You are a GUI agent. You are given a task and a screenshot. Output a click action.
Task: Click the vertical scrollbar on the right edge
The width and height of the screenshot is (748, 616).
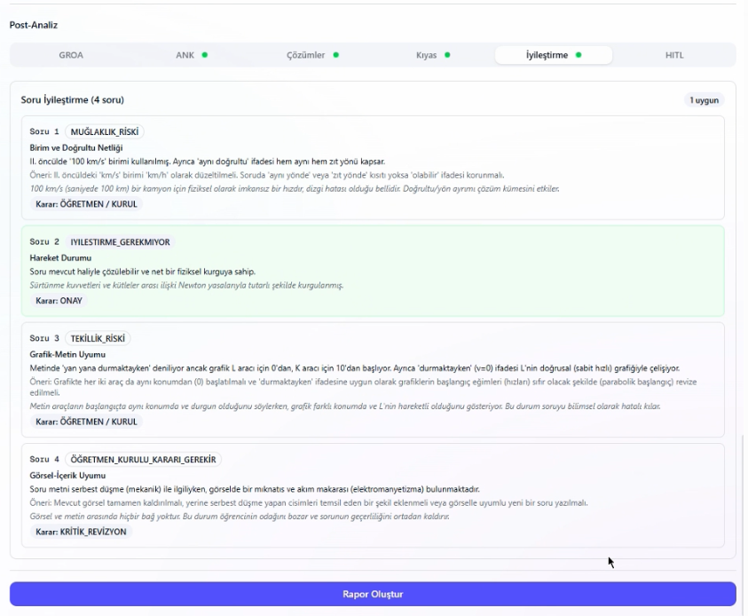pos(744,497)
